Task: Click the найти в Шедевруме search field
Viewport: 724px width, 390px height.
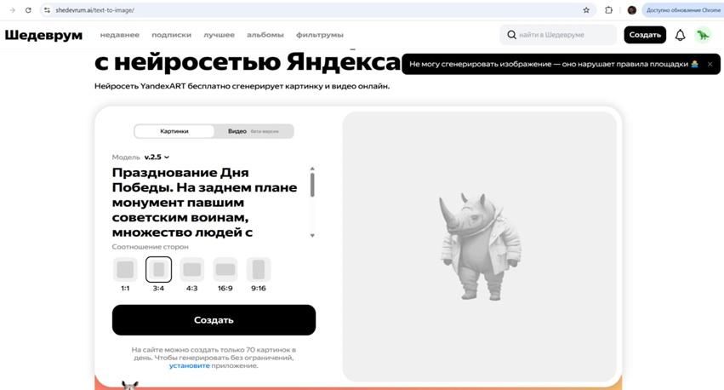Action: tap(562, 35)
